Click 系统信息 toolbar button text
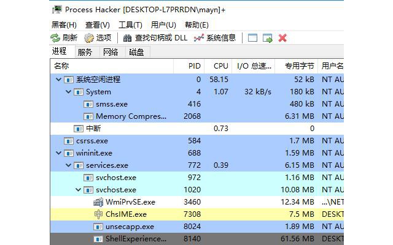This screenshot has width=393, height=245. tap(221, 38)
